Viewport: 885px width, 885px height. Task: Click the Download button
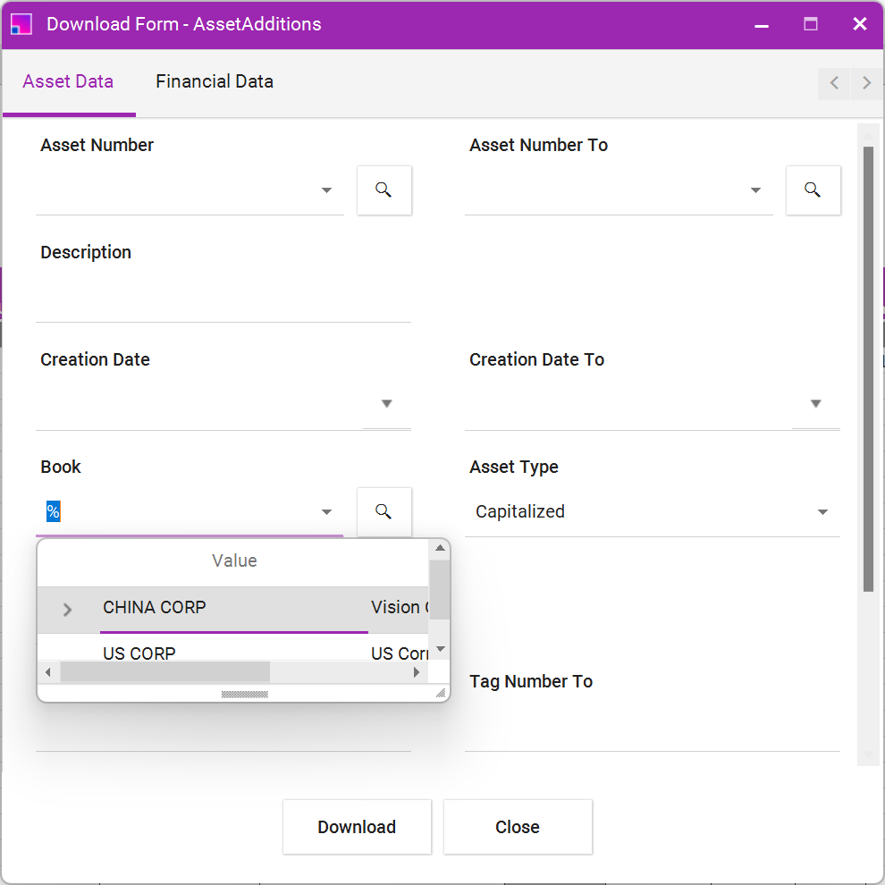[x=357, y=827]
